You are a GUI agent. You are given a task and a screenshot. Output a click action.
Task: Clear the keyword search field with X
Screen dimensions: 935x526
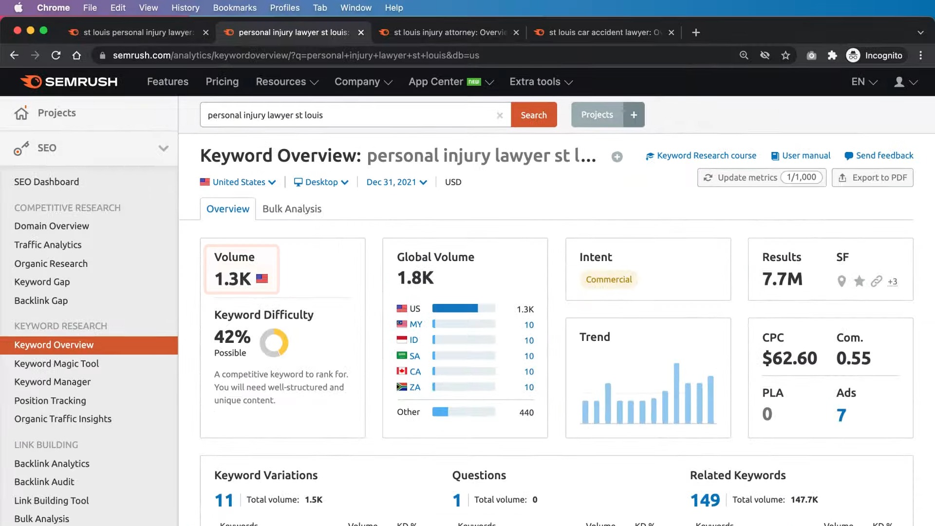[500, 115]
